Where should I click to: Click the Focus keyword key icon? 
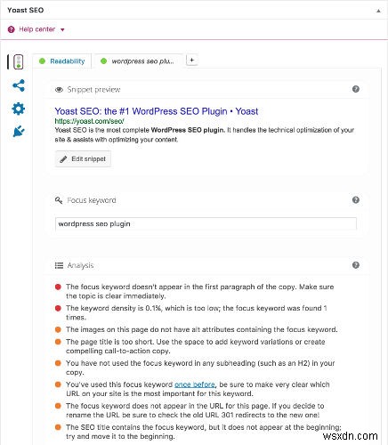[59, 200]
